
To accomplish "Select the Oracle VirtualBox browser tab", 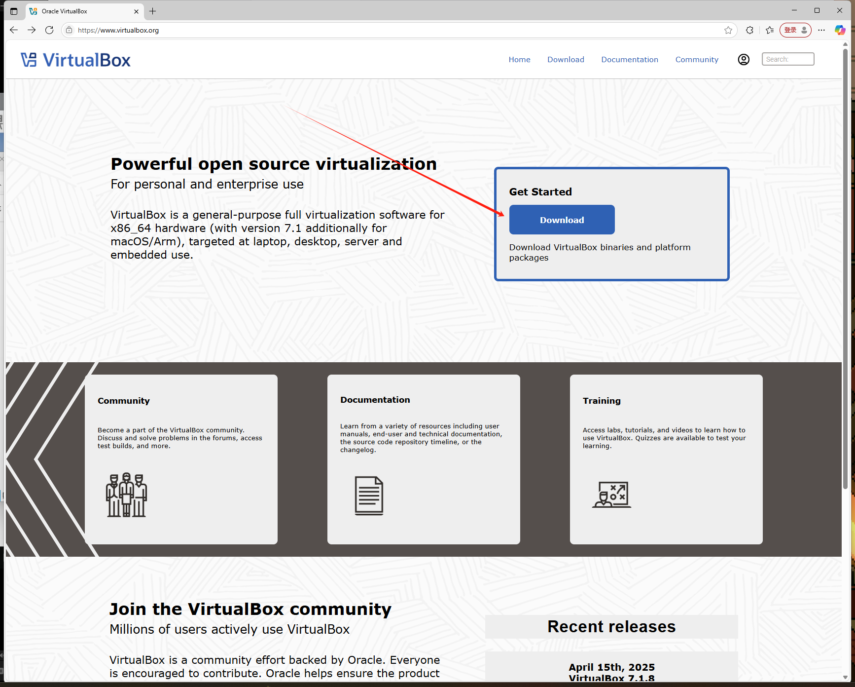I will [x=84, y=11].
